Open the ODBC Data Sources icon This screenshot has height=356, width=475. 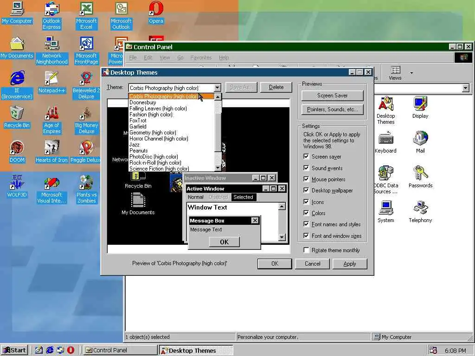coord(385,180)
